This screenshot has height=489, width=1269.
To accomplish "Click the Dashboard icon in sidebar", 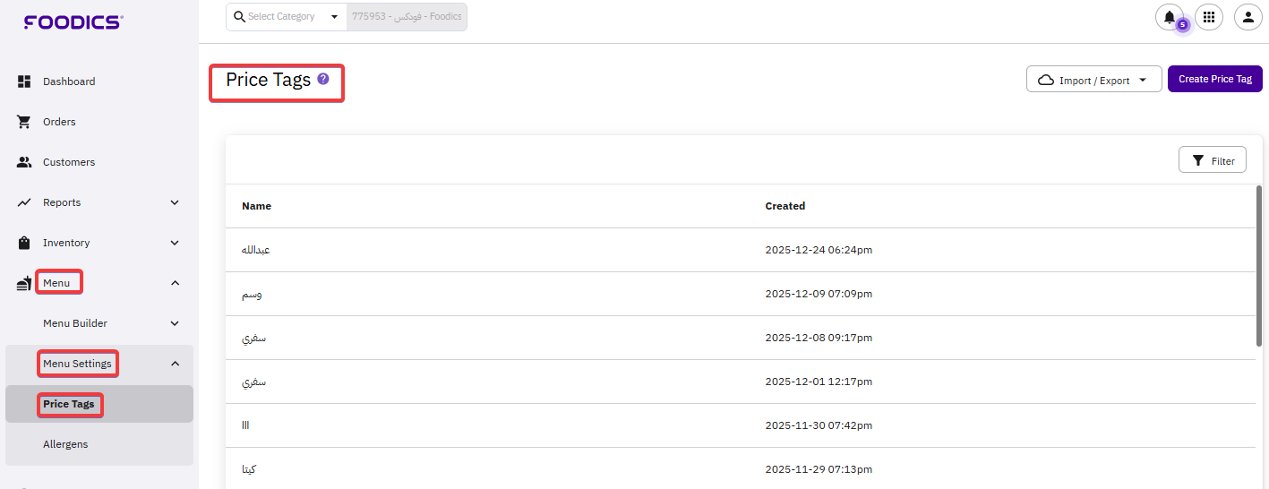I will click(x=25, y=81).
